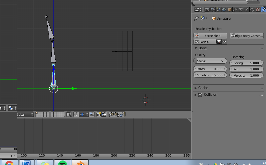Click the Mass value field
The width and height of the screenshot is (266, 165).
click(210, 69)
